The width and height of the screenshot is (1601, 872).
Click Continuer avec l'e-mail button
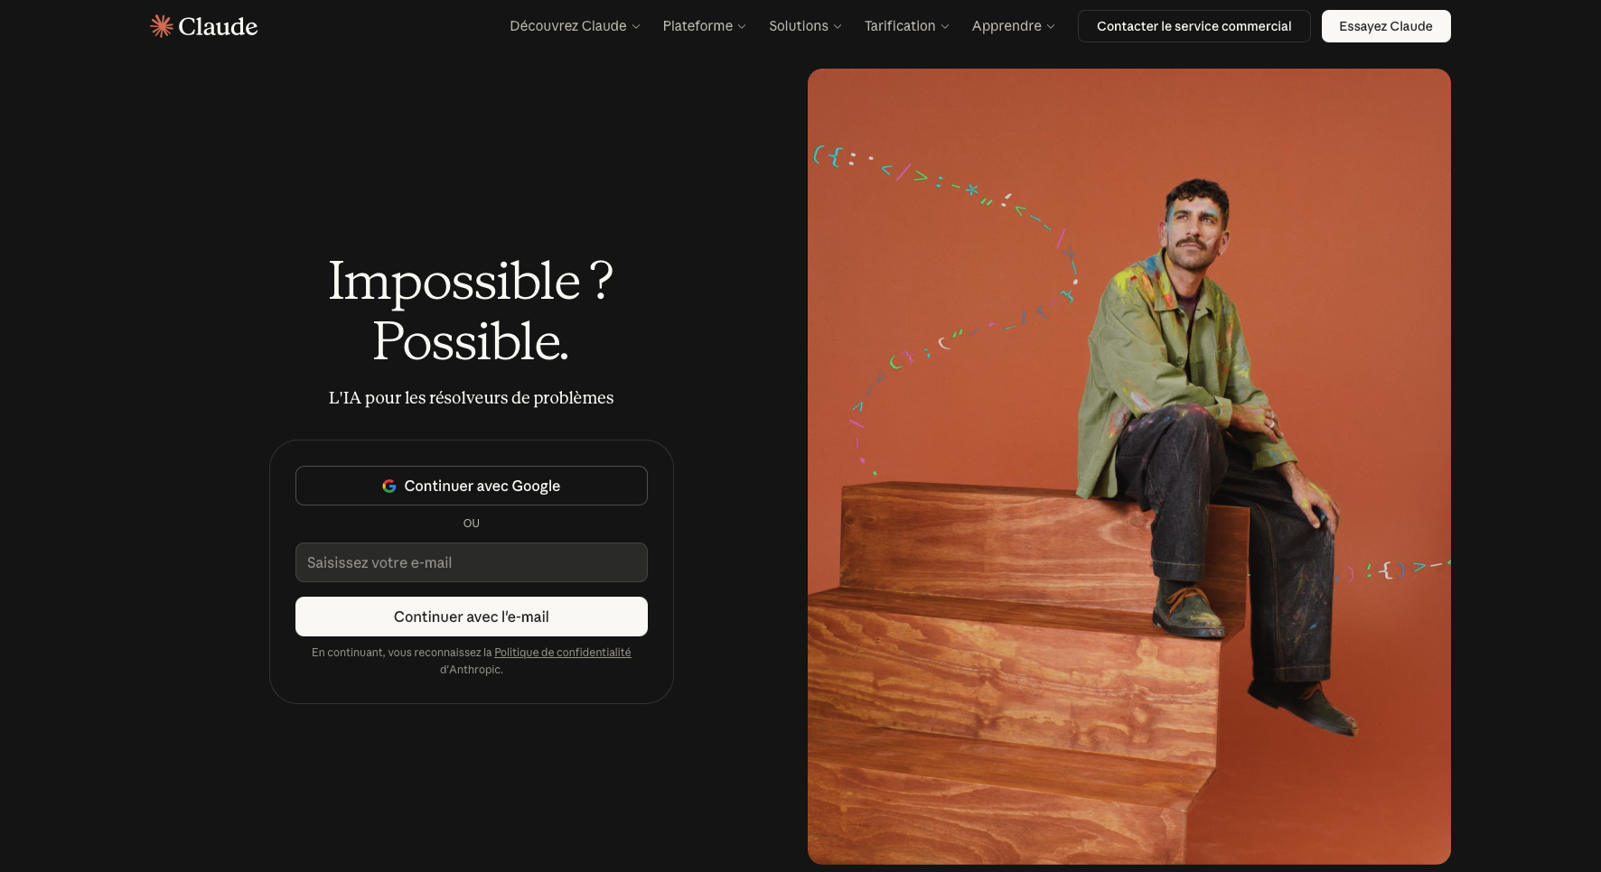(x=472, y=617)
